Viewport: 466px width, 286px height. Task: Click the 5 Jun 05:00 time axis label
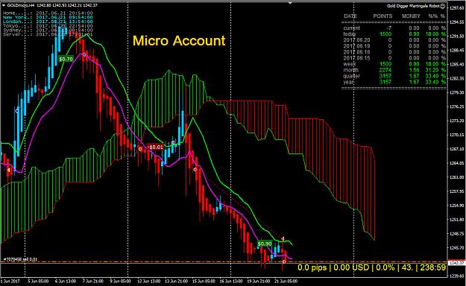(x=38, y=281)
